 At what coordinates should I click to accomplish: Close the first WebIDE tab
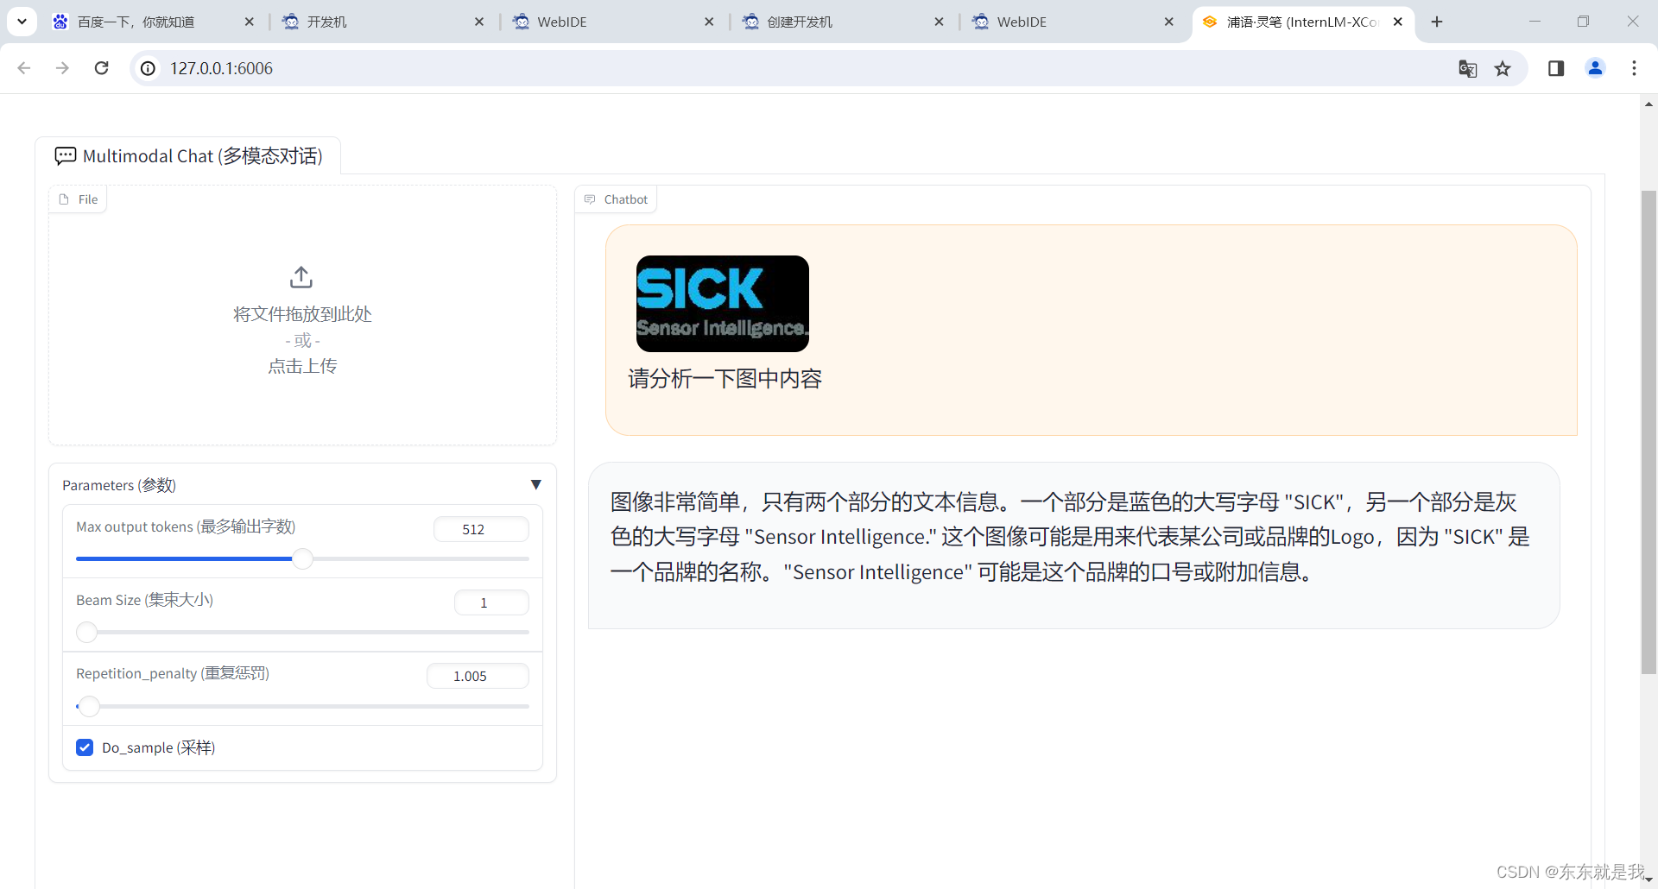[709, 22]
